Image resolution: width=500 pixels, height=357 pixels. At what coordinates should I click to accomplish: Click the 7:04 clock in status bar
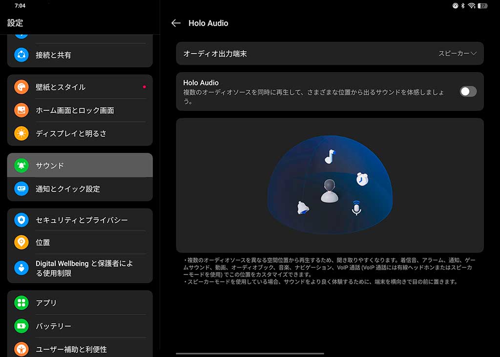tap(20, 6)
